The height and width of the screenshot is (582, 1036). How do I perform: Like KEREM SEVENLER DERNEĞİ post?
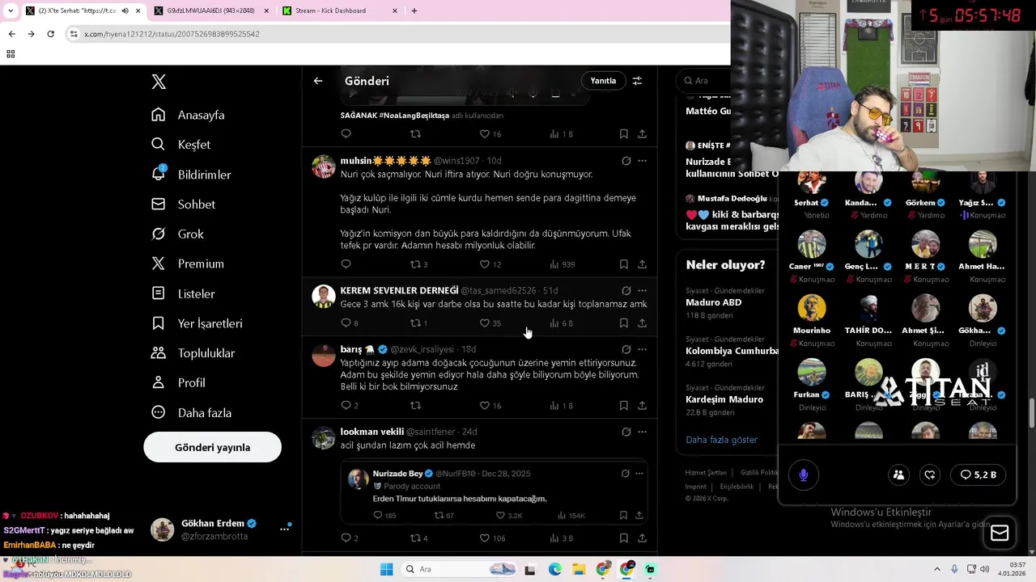[x=484, y=323]
